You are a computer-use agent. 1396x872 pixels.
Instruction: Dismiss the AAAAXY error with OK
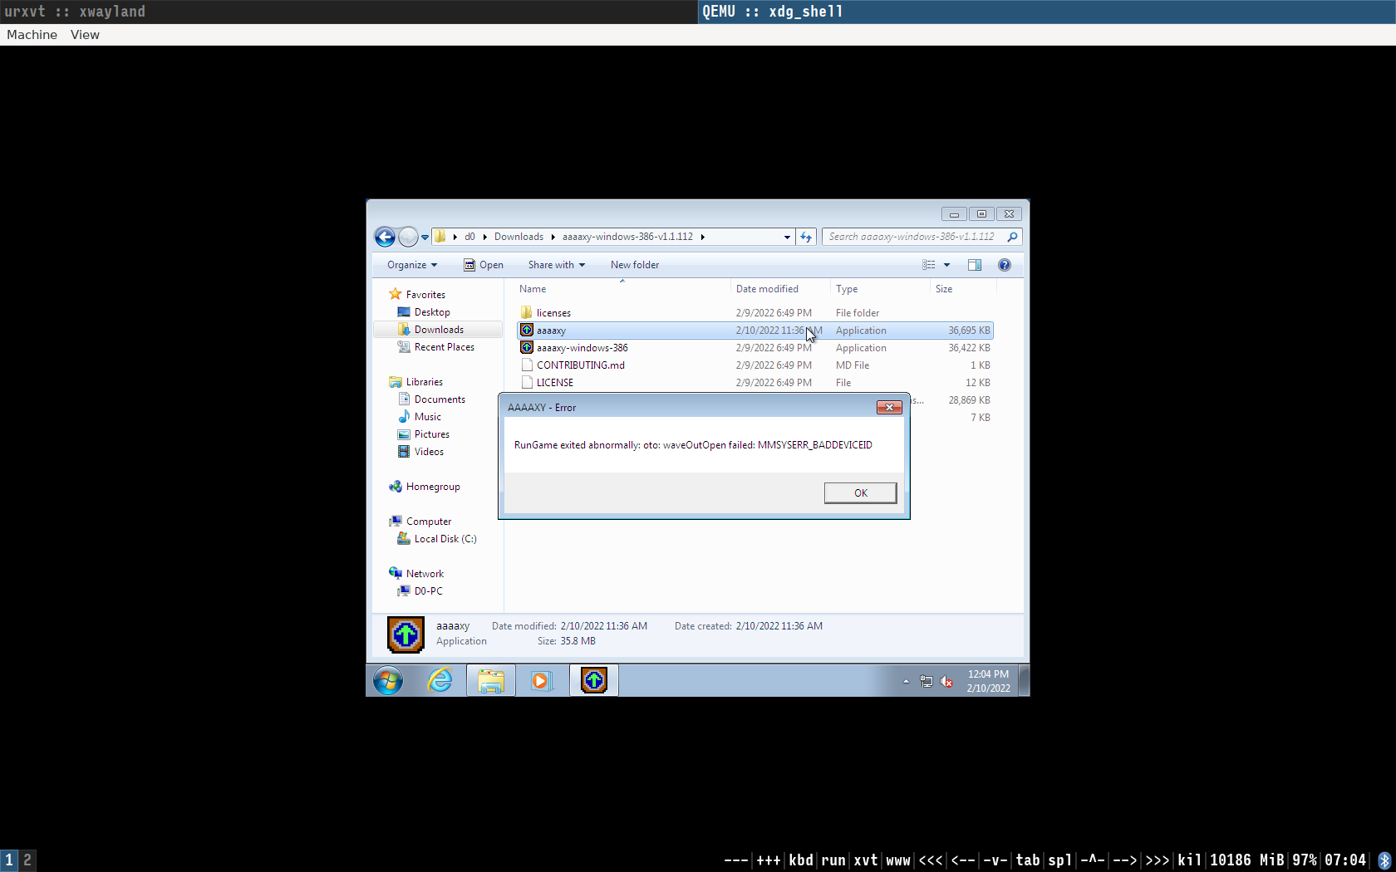(x=860, y=492)
